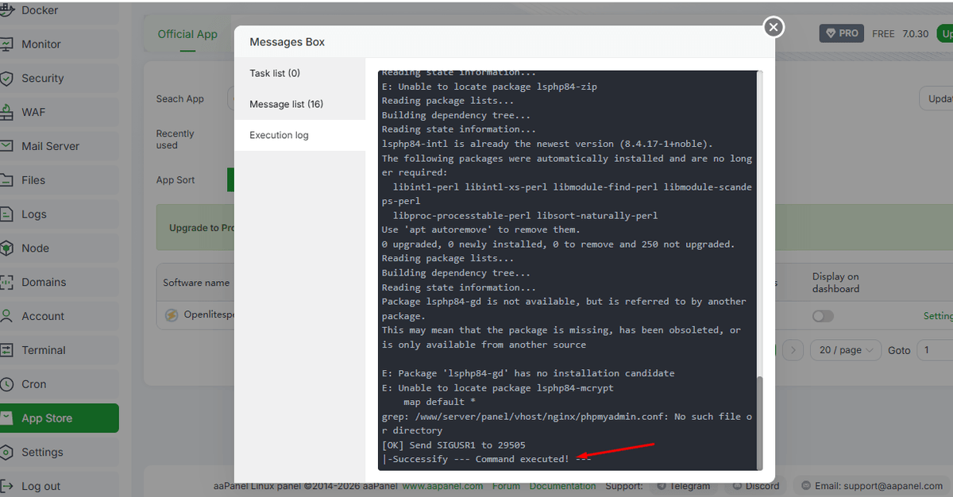Go to next page with arrow
The width and height of the screenshot is (953, 497).
[794, 350]
